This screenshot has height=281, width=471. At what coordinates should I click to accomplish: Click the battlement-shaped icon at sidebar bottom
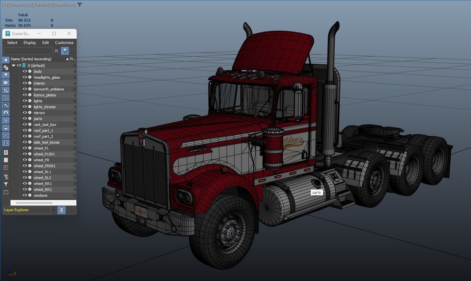coord(6,192)
